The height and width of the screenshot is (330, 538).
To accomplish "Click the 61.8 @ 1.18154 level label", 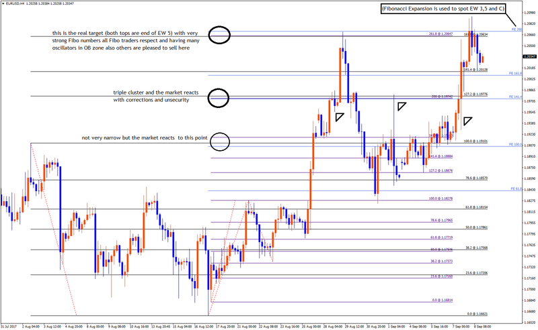I will pyautogui.click(x=476, y=207).
